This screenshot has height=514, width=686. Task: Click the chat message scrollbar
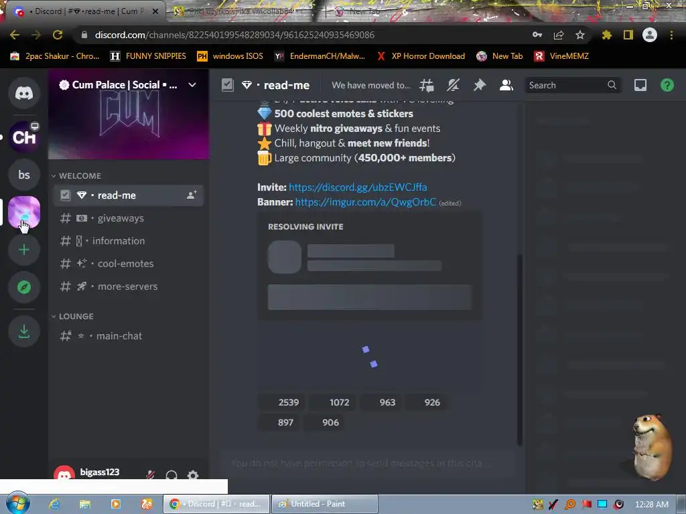pos(520,349)
